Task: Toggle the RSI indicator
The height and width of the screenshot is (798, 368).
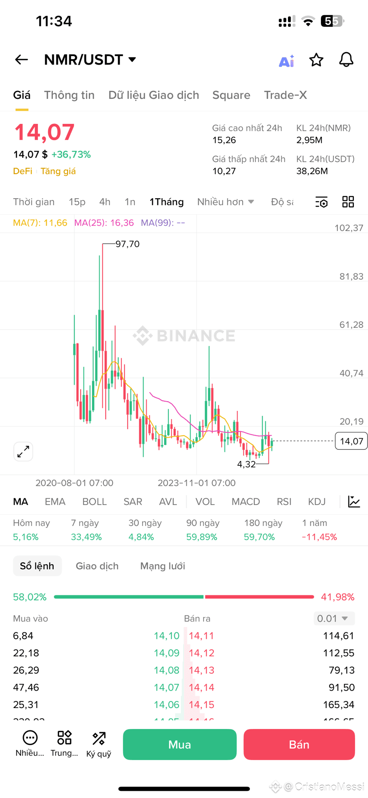Action: tap(284, 502)
